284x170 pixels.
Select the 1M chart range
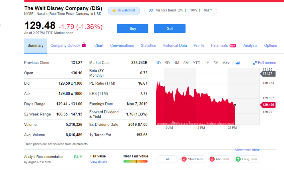pos(177,63)
